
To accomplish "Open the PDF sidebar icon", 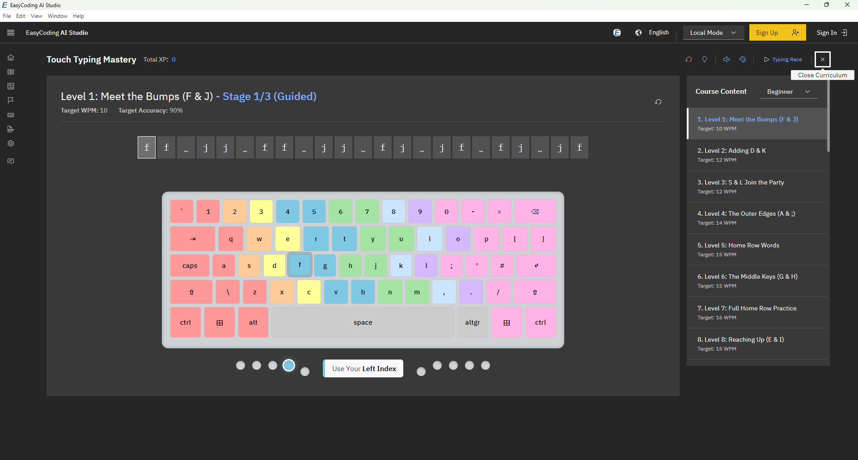I will click(11, 129).
